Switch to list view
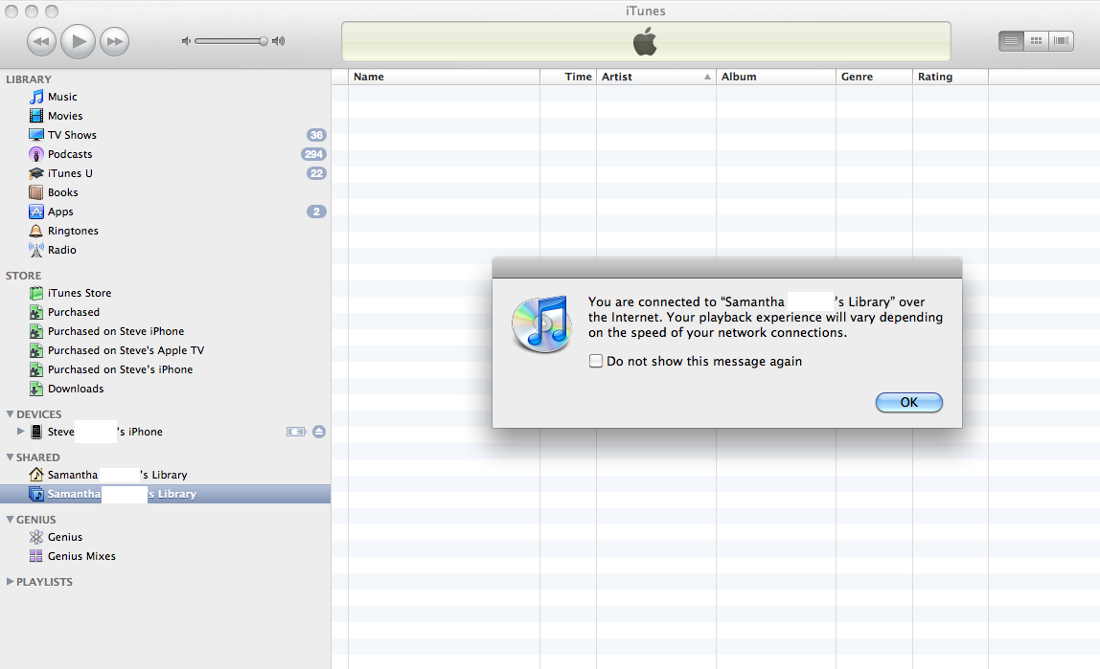 [1011, 40]
